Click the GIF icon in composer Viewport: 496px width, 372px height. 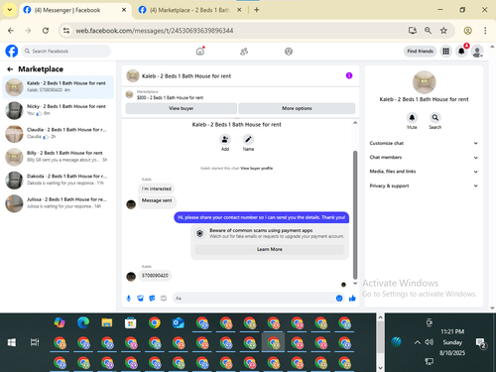coord(164,299)
